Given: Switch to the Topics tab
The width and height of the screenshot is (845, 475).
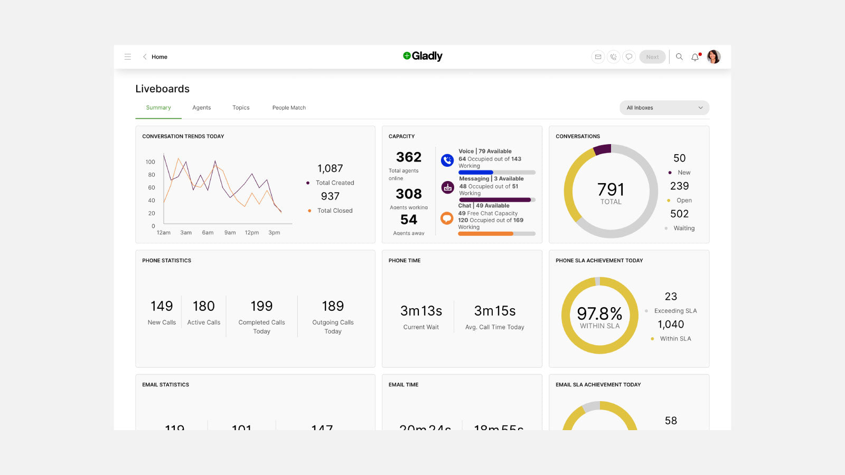Looking at the screenshot, I should point(241,108).
